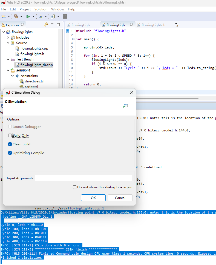Screen dimensions: 216x265
Task: Click the 'return 0;' code line
Action: click(x=92, y=84)
